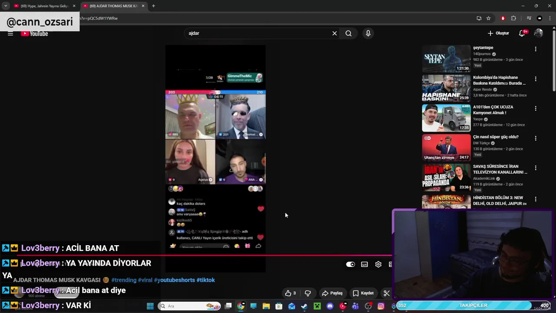This screenshot has width=556, height=313.
Task: Open Discord from the taskbar
Action: pos(330,306)
